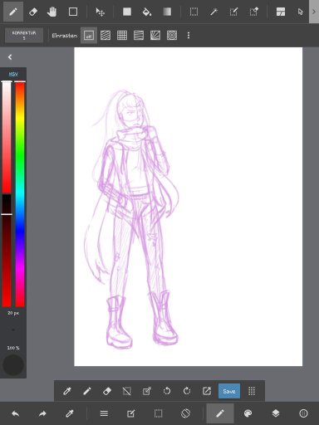Select the Move layer tool
Image resolution: width=319 pixels, height=425 pixels.
pyautogui.click(x=100, y=12)
